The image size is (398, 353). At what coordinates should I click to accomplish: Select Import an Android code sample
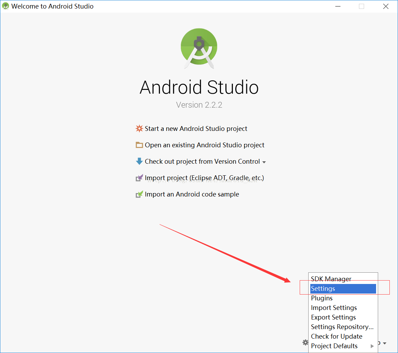(192, 194)
